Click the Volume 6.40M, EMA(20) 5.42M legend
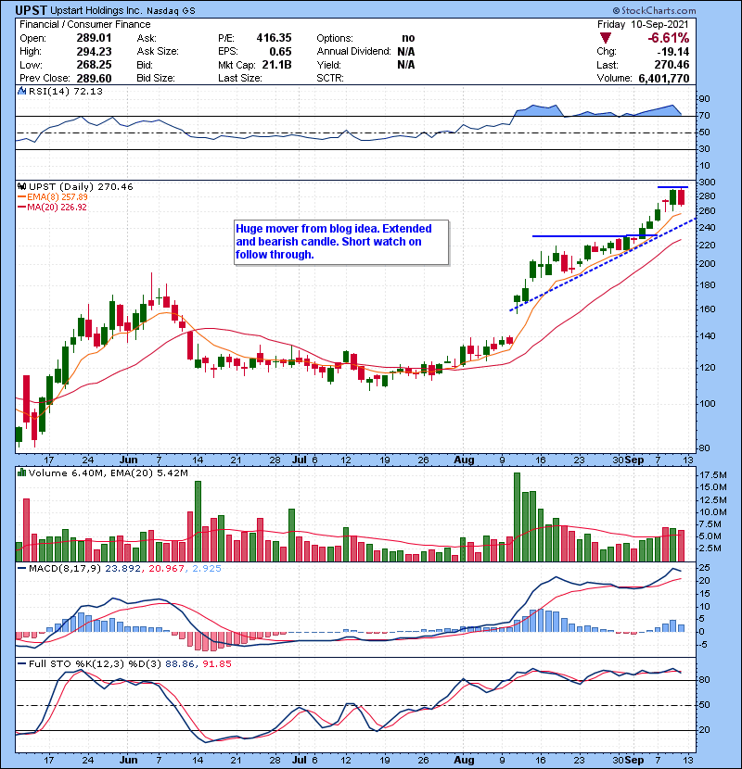Viewport: 742px width, 769px height. coord(109,473)
